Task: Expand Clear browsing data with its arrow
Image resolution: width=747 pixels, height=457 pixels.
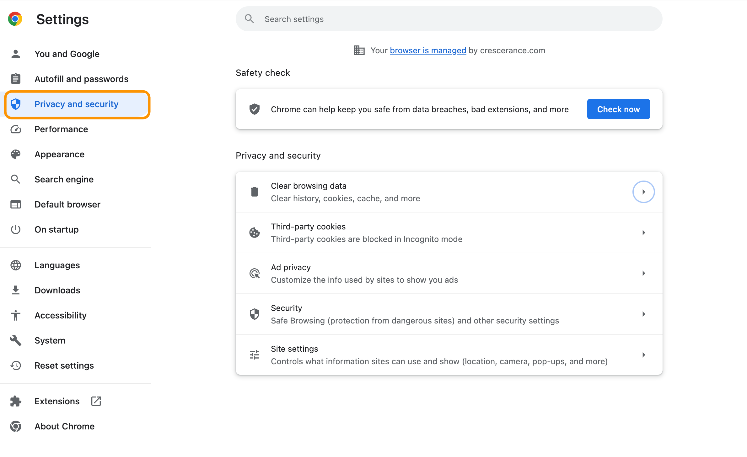Action: (x=643, y=192)
